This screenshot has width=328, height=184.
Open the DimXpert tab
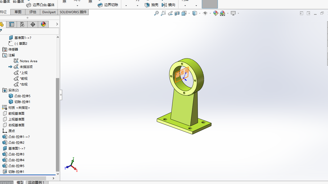[49, 12]
